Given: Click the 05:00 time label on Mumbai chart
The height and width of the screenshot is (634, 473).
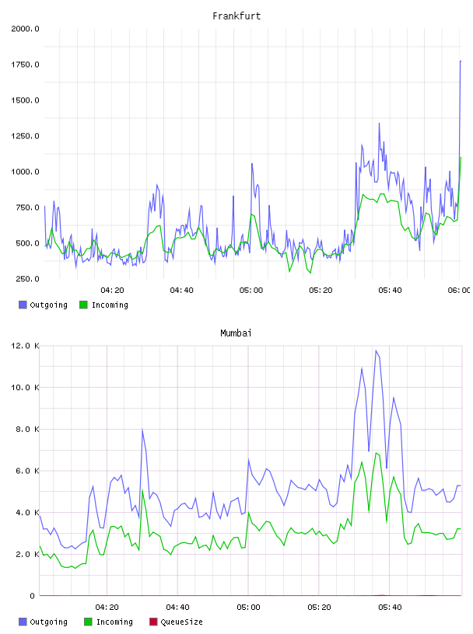Looking at the screenshot, I should [x=248, y=608].
